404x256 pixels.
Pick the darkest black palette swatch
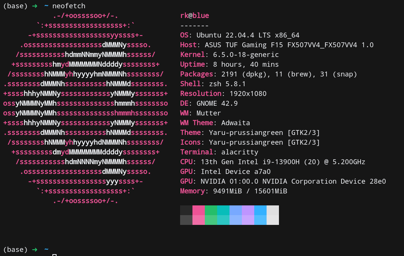tap(186, 210)
